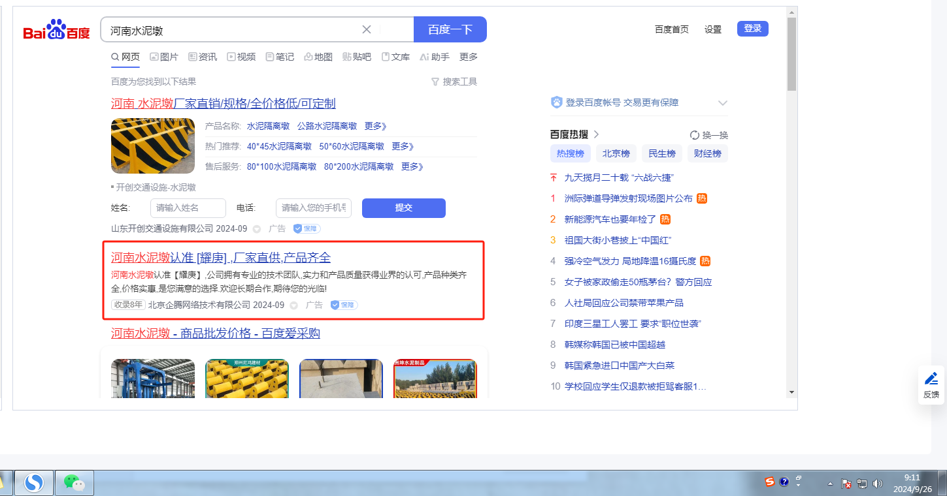Click the 热 tag beside 新能源汽车也要年检了
This screenshot has height=496, width=947.
(665, 219)
